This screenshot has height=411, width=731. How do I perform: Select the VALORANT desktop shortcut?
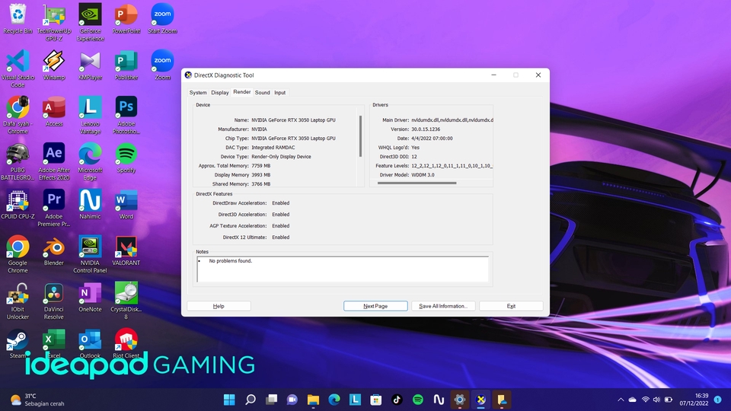(126, 250)
